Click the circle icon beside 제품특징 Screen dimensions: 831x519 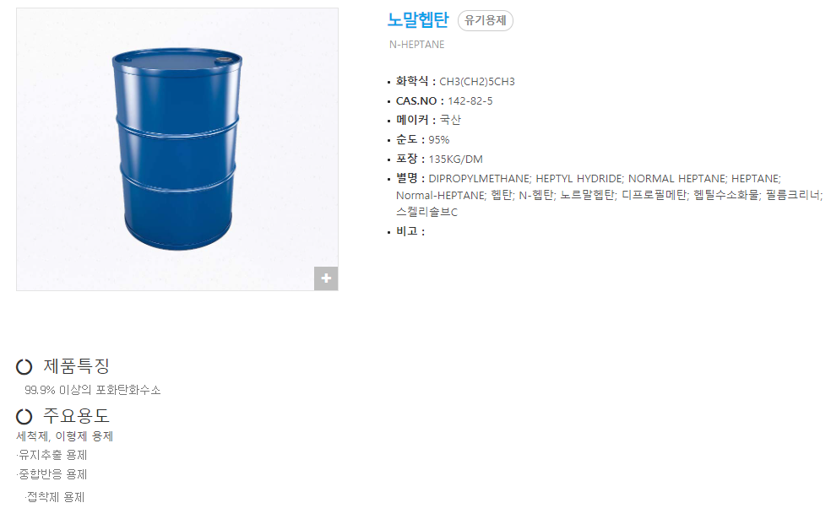[x=24, y=366]
